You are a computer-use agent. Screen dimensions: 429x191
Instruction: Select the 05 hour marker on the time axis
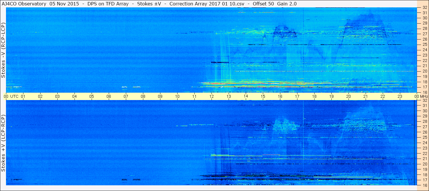92,96
